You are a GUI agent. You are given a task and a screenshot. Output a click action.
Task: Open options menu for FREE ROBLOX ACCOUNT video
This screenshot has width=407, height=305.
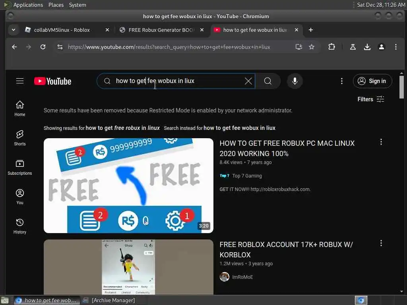381,243
